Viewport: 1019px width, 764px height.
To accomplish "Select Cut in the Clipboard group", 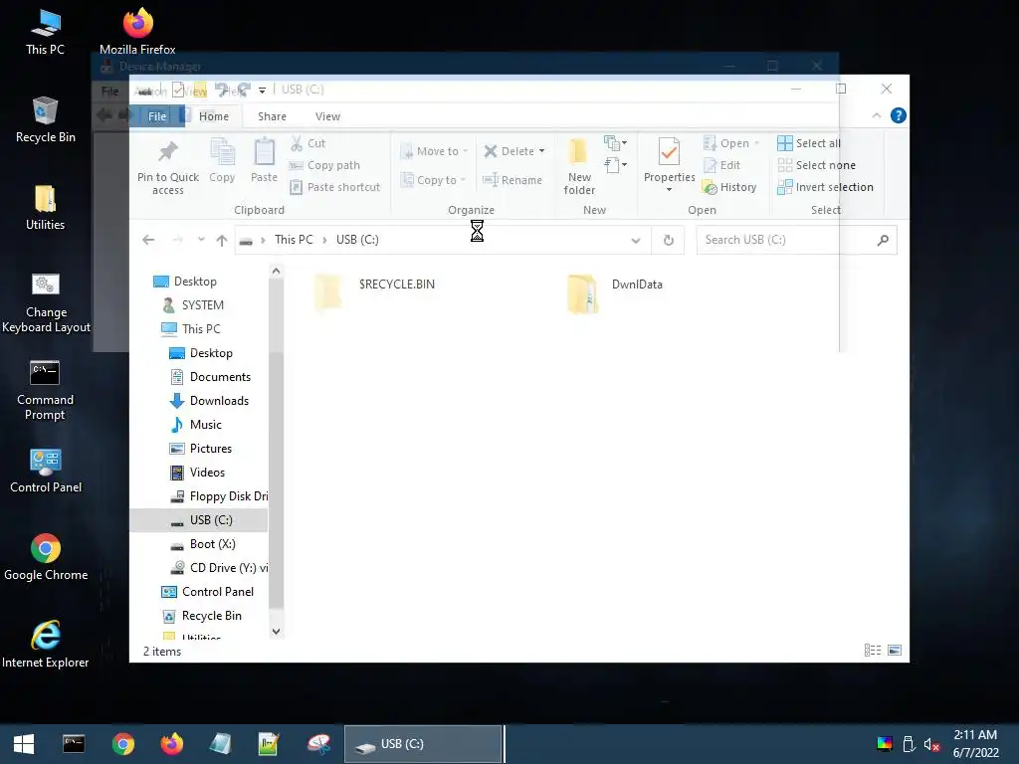I will 308,143.
